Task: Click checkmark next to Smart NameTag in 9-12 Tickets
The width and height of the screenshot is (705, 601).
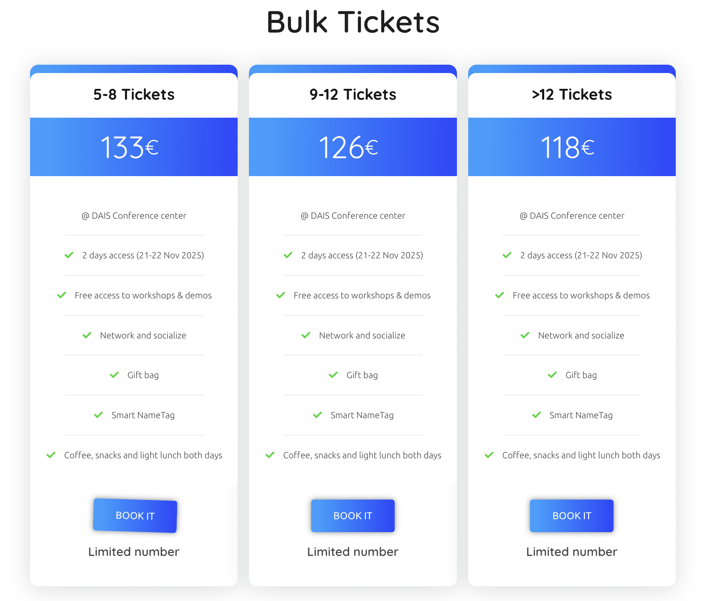Action: point(317,415)
